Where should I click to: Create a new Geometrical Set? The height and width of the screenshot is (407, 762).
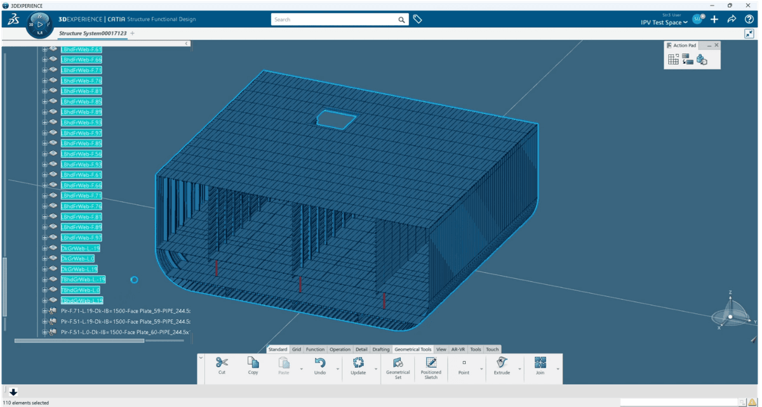(x=398, y=364)
